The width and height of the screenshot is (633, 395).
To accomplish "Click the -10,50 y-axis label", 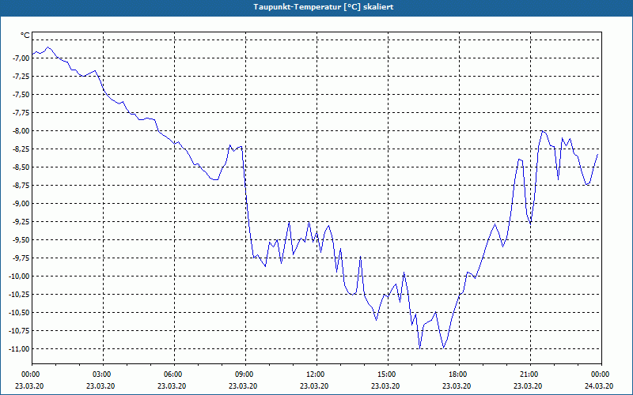I will [19, 312].
